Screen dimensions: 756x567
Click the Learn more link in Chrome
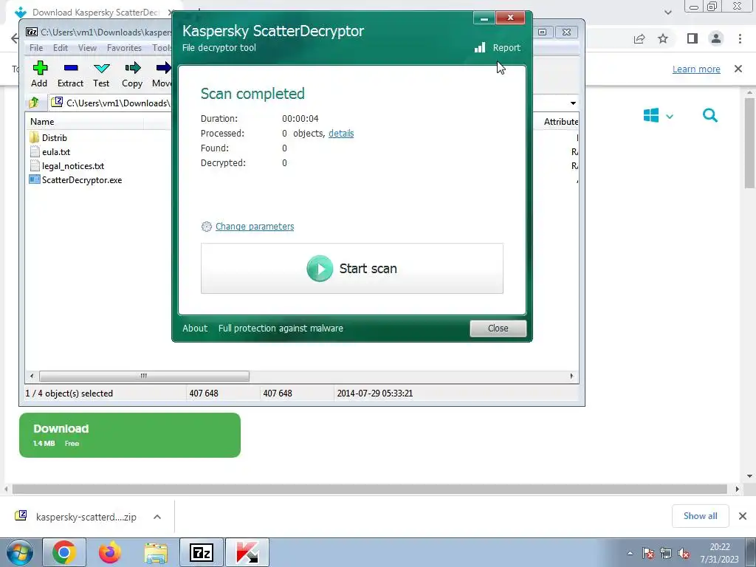(696, 69)
